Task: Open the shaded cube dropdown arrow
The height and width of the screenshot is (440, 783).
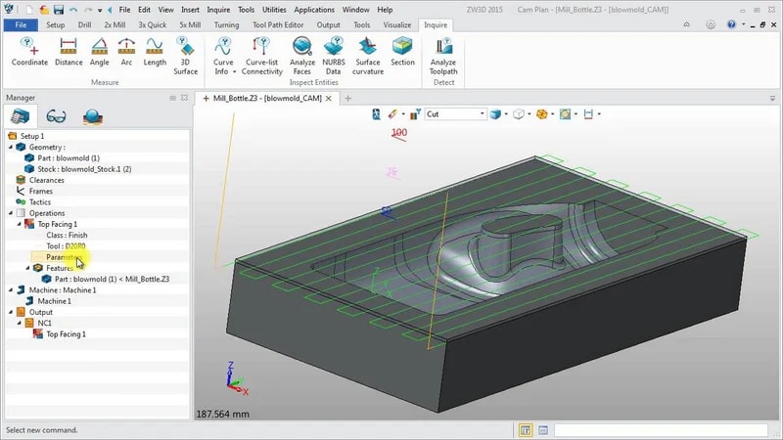Action: pos(506,114)
